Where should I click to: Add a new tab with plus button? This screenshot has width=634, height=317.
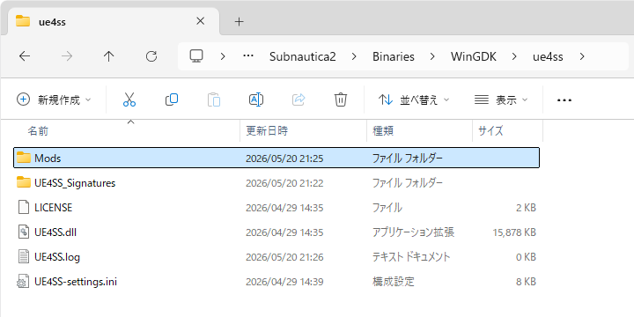[x=240, y=21]
